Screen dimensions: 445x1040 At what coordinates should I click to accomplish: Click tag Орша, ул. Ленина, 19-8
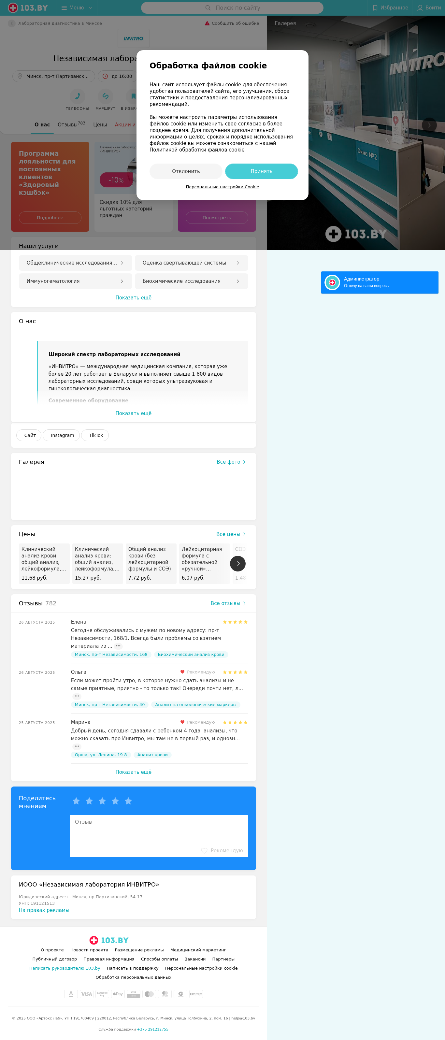pos(101,755)
